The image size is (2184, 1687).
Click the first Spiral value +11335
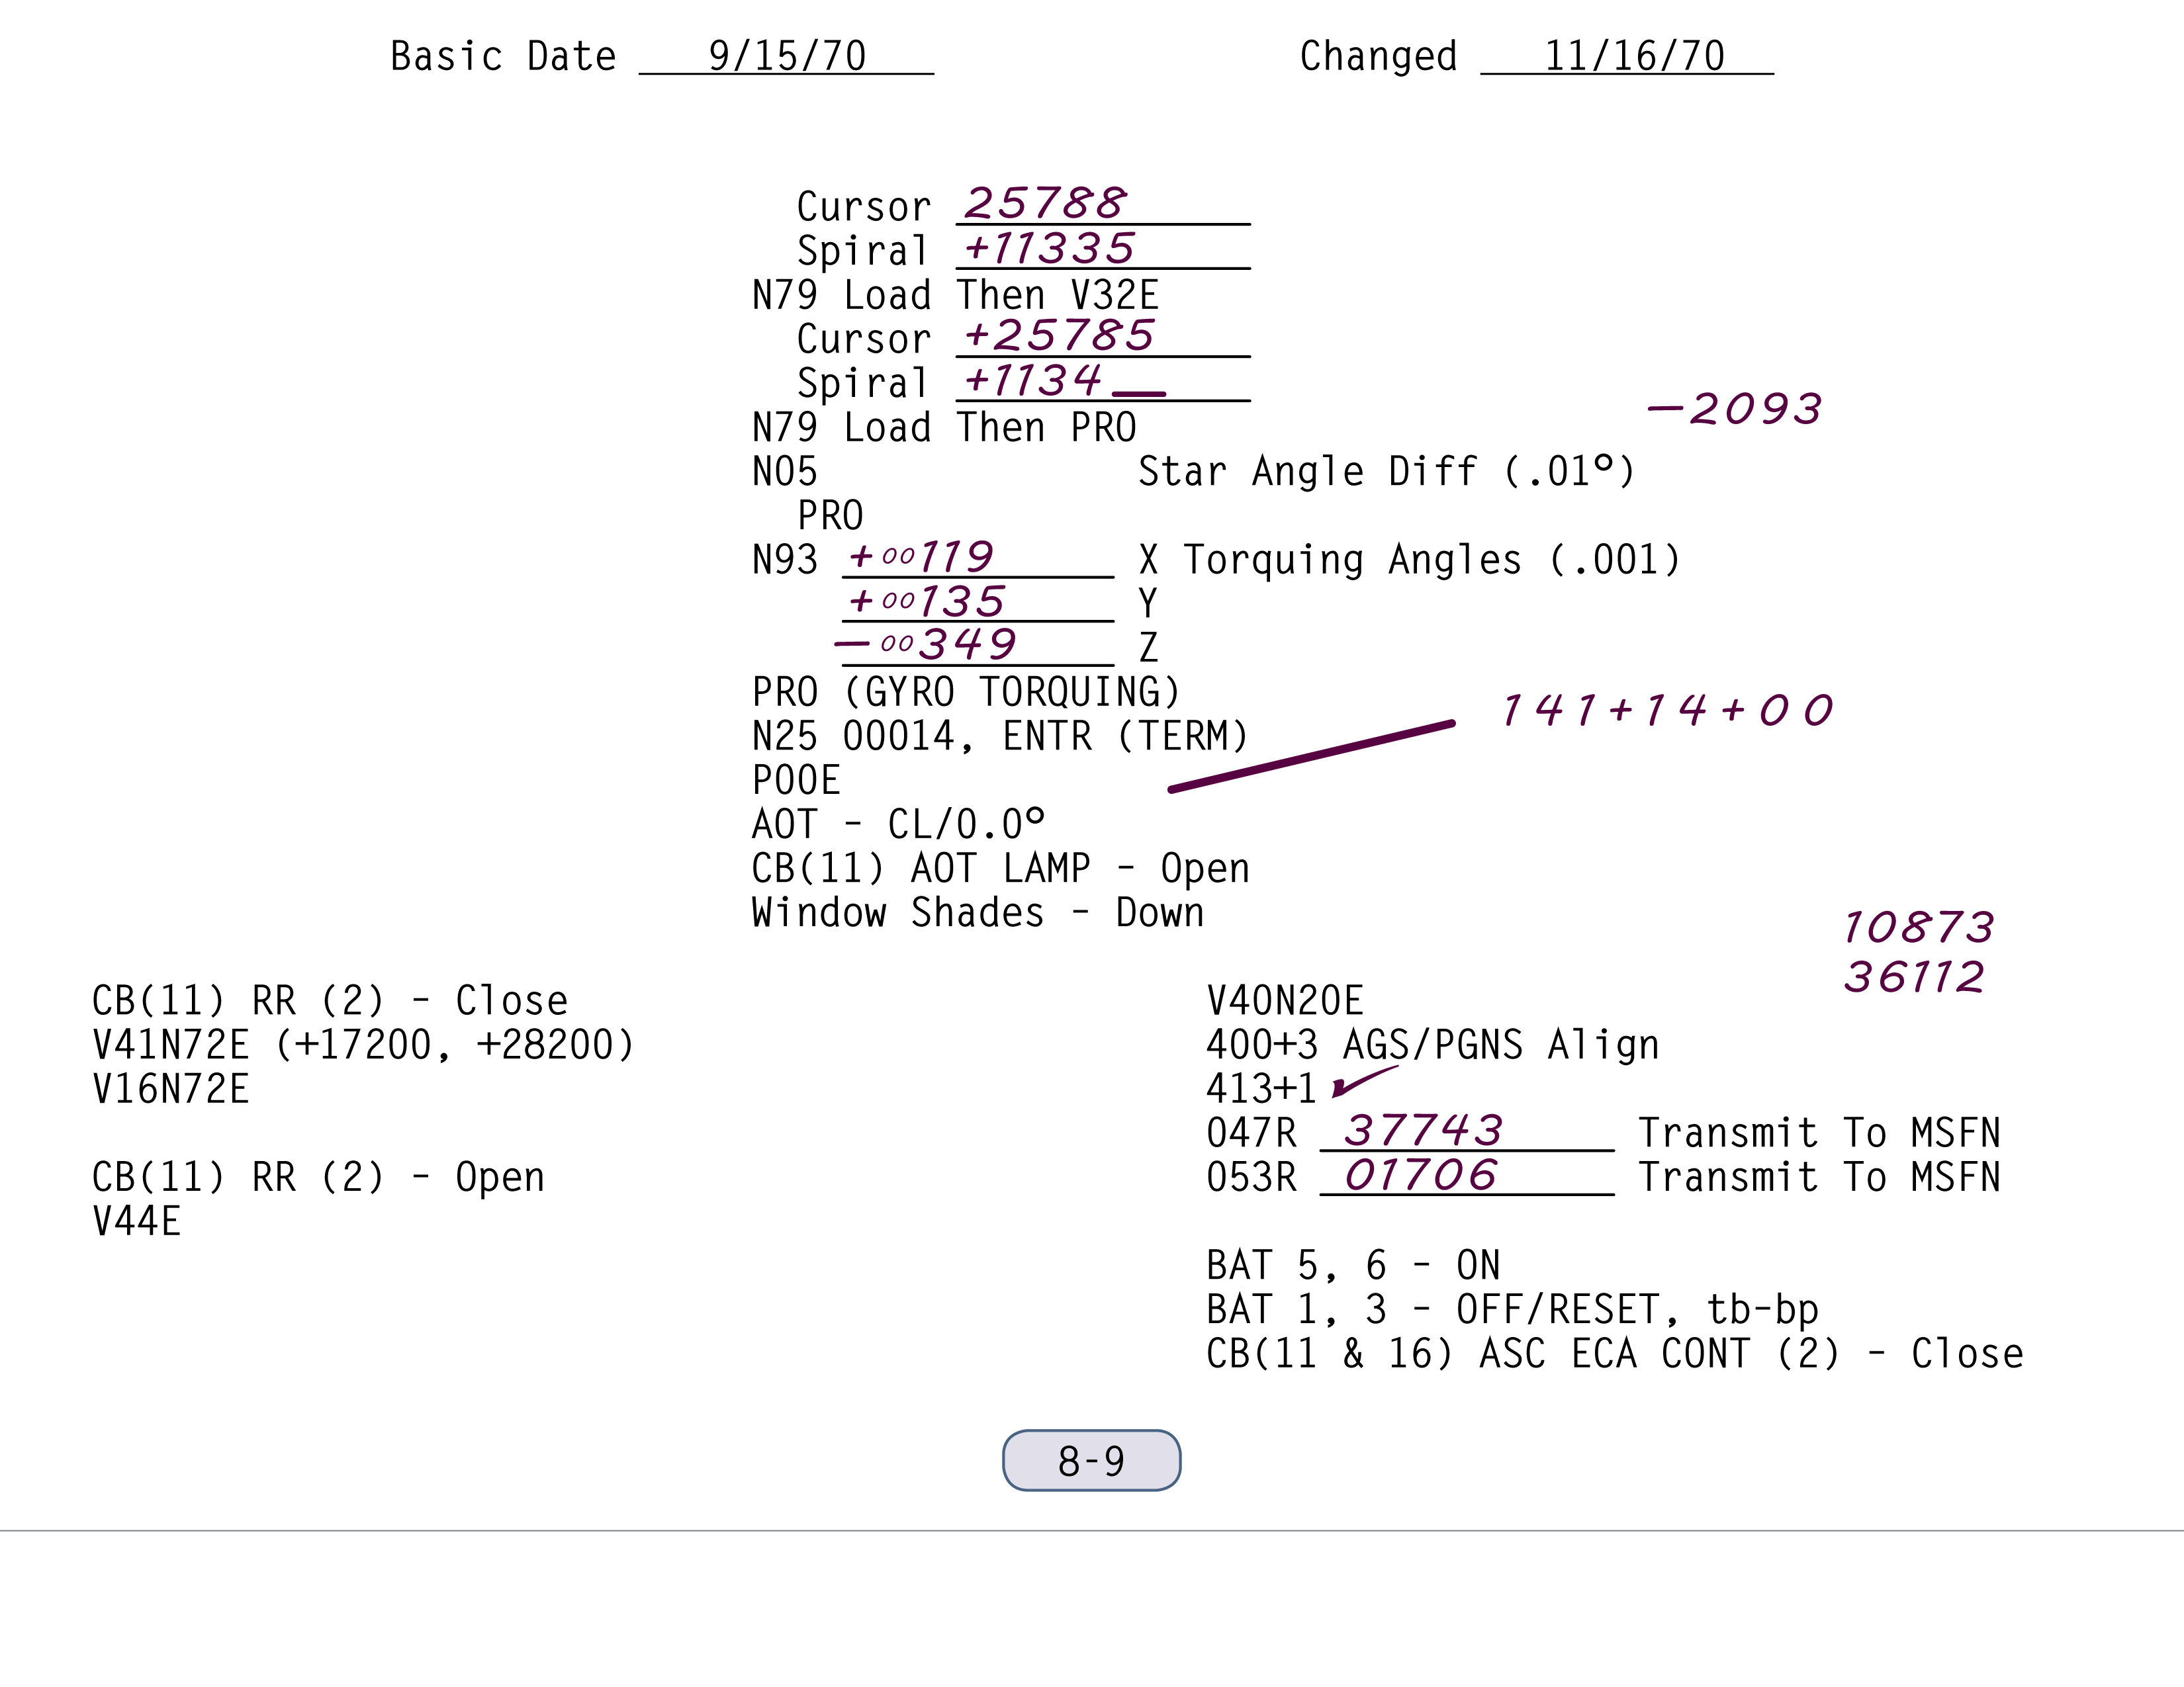click(1049, 248)
